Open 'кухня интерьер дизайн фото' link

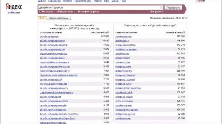click(55, 71)
